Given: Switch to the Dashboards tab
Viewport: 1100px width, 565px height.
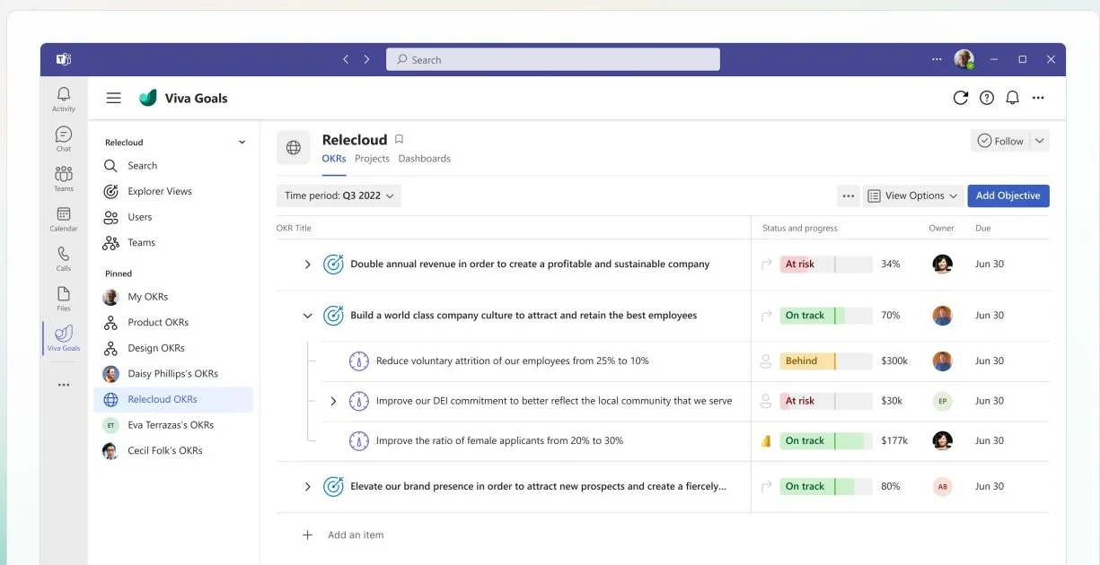Looking at the screenshot, I should click(425, 159).
